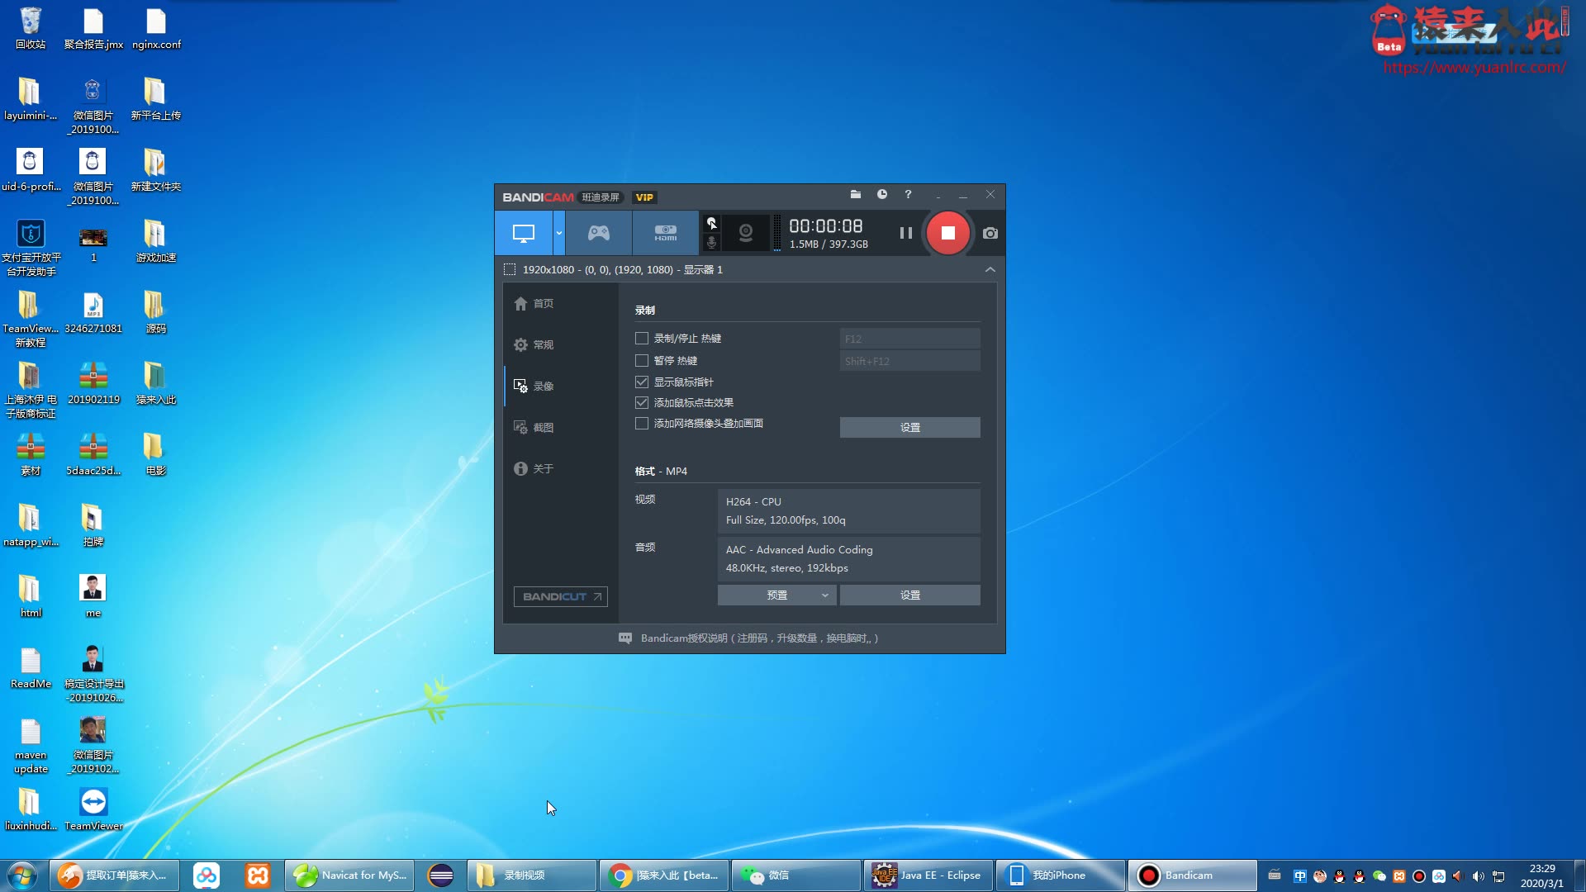Click the volume speaker tray icon
Screen dimensions: 1586x892
(1479, 876)
